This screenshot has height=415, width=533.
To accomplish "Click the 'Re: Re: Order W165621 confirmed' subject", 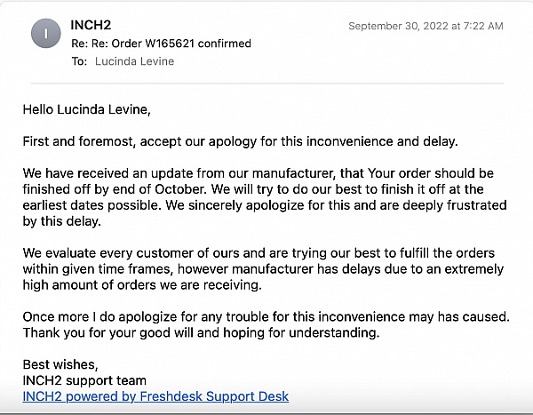I will tap(161, 44).
